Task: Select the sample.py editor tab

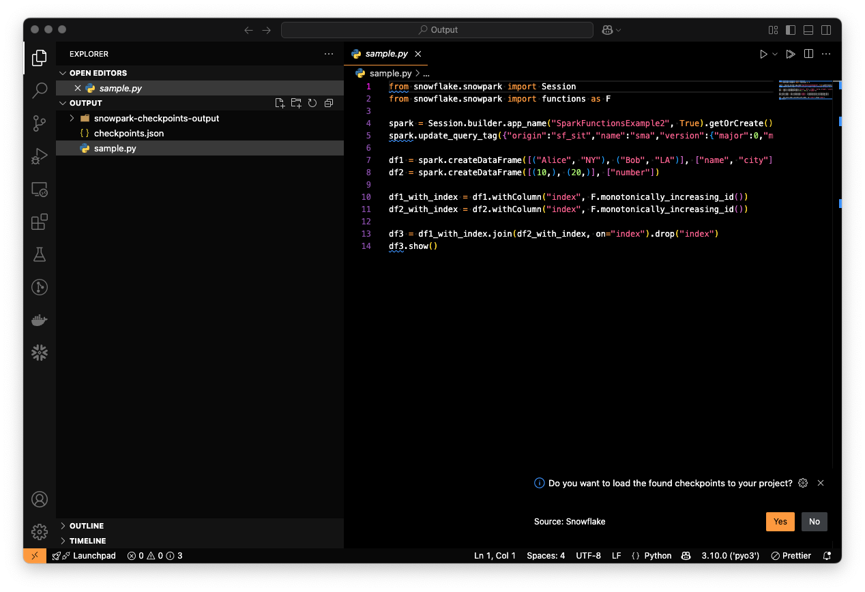Action: click(x=387, y=54)
